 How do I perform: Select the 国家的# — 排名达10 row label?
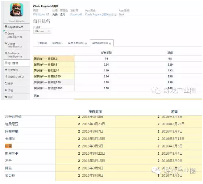(46, 70)
